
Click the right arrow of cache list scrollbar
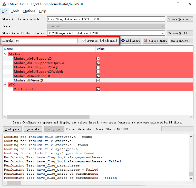(191, 117)
